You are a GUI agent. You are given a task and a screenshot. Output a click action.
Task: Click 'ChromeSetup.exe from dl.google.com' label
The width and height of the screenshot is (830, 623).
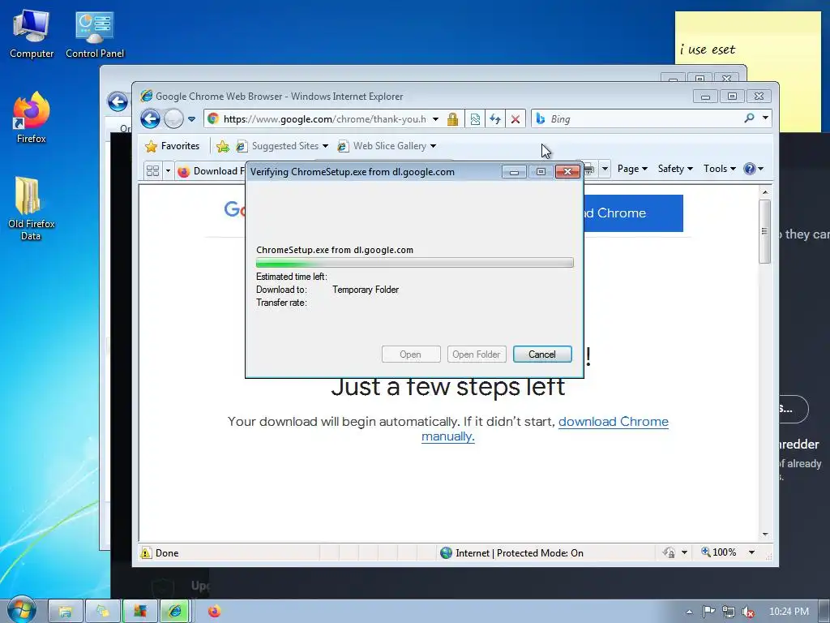[x=335, y=250]
